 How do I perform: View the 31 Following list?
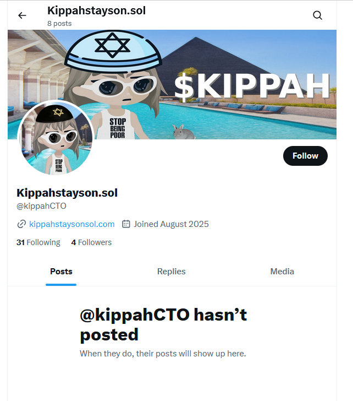click(38, 242)
